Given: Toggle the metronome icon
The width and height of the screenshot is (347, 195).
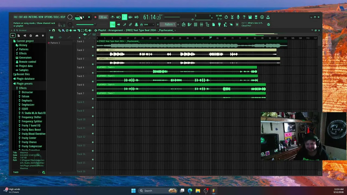Looking at the screenshot, I should click(113, 17).
